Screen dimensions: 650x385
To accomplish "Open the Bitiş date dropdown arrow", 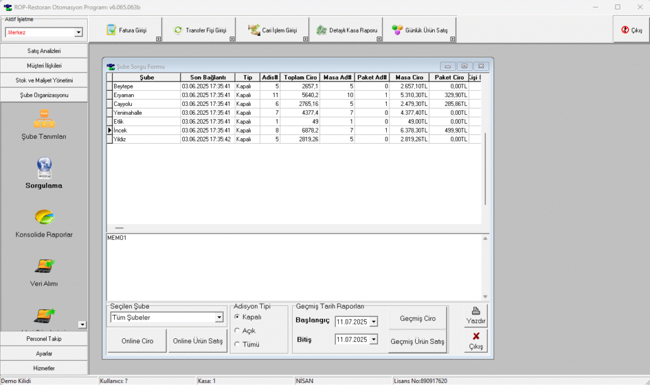I will coord(374,340).
